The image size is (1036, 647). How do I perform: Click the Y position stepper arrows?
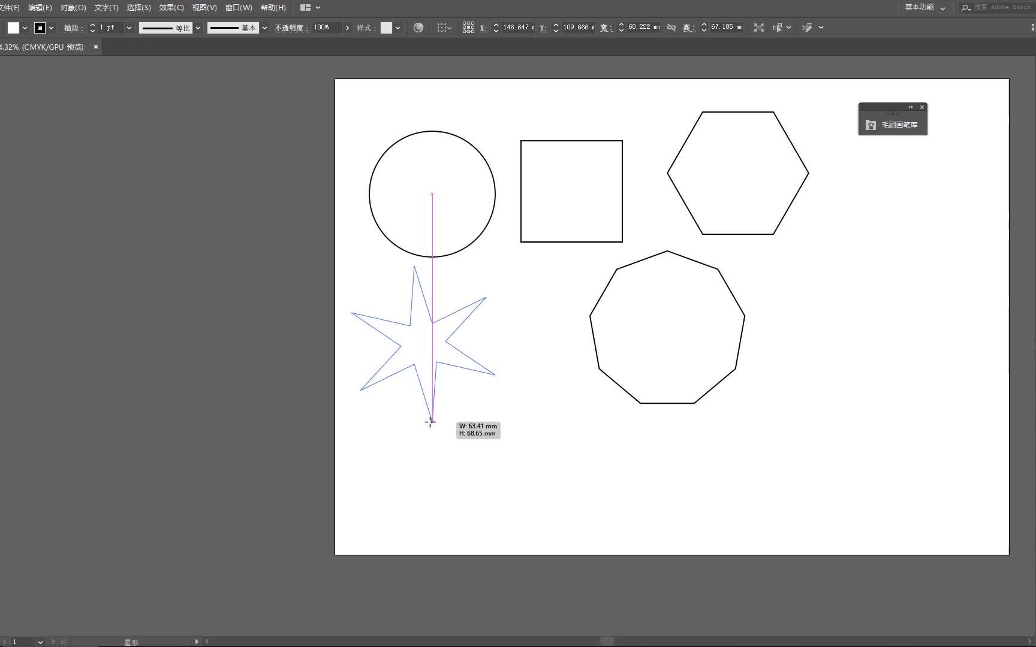(556, 28)
